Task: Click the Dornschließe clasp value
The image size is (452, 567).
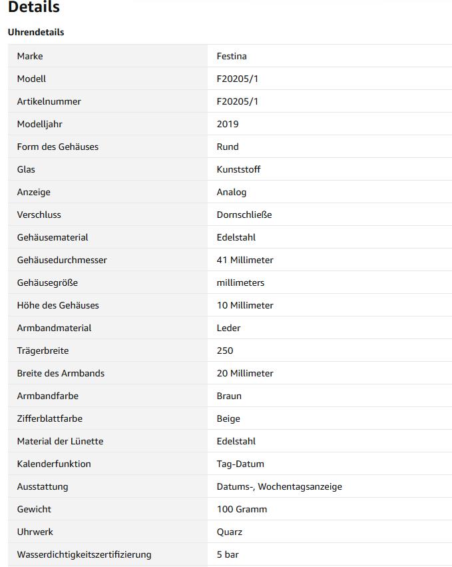Action: click(244, 215)
